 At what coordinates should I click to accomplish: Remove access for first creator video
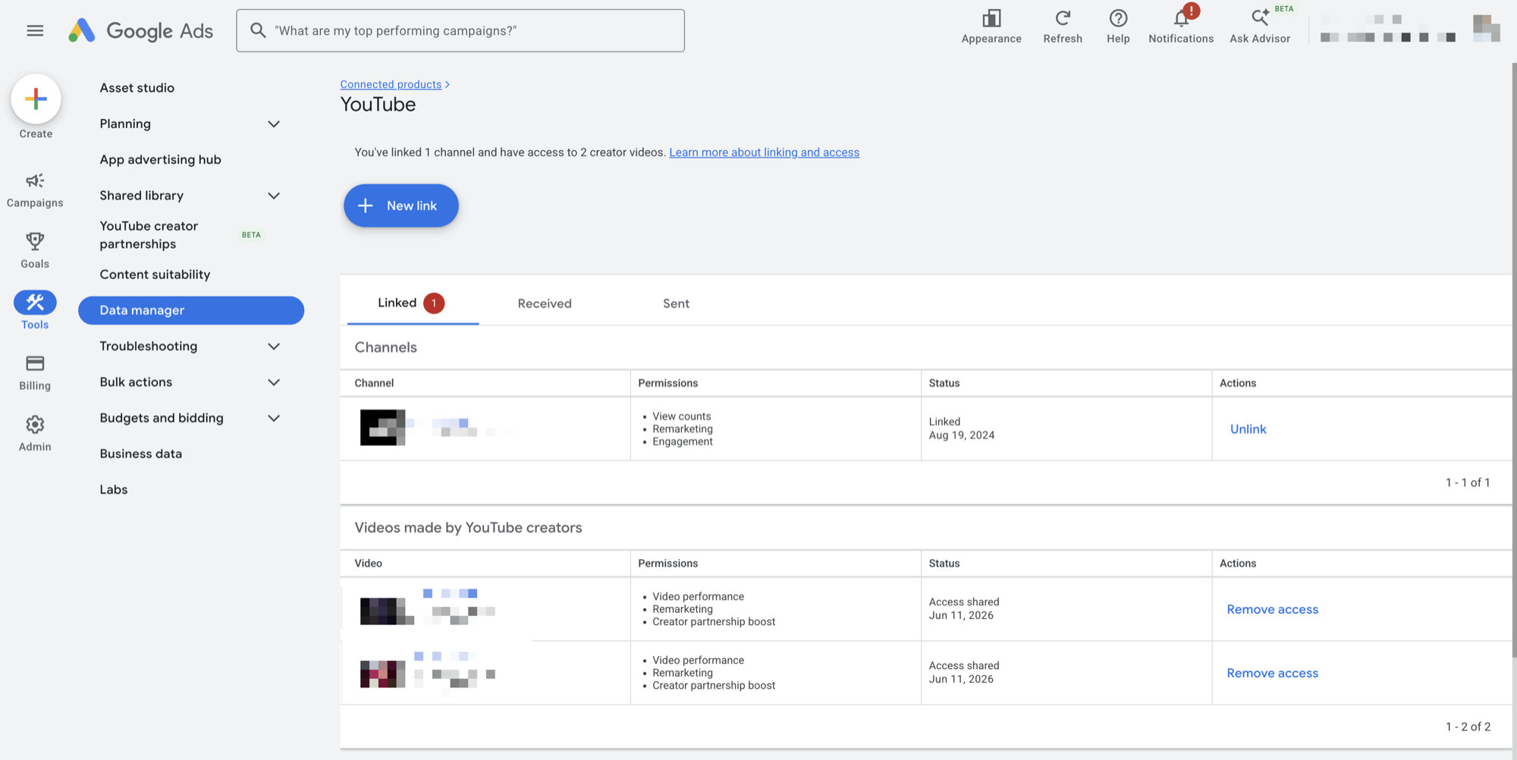1273,610
